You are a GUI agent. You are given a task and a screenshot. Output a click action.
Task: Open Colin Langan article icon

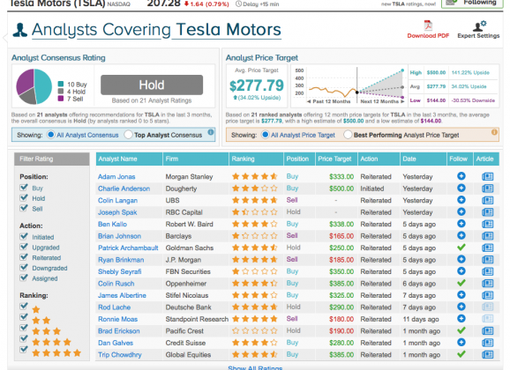(487, 200)
